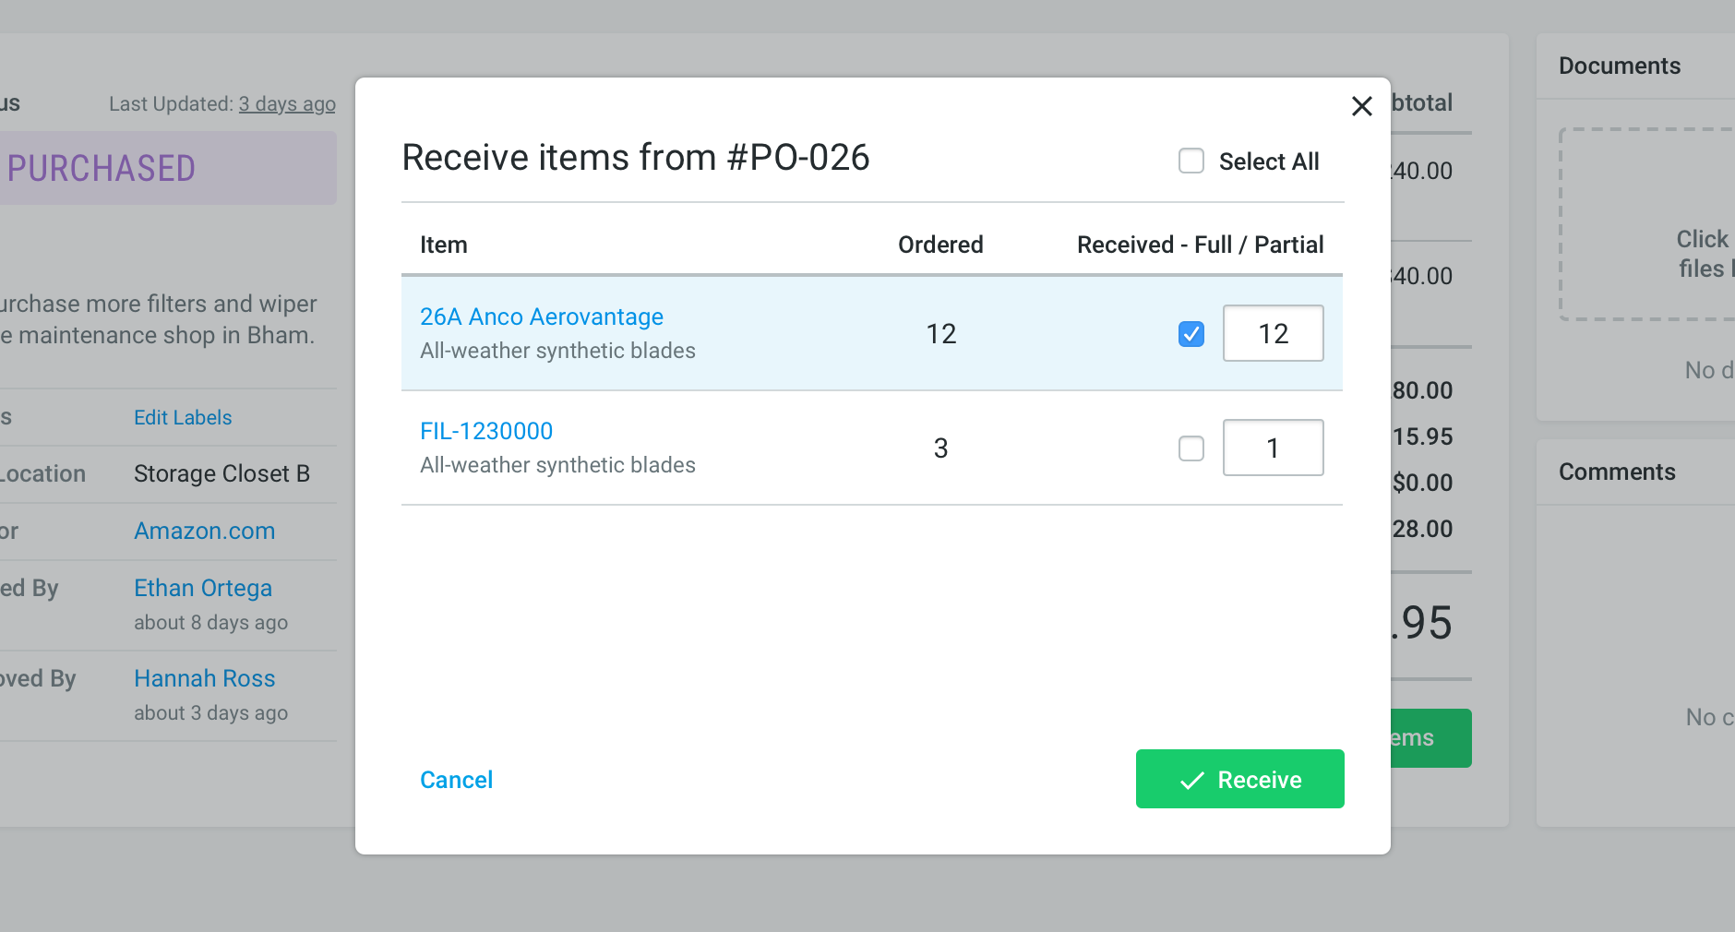Click the FIL-1230000 received quantity field
1735x932 pixels.
coord(1273,448)
